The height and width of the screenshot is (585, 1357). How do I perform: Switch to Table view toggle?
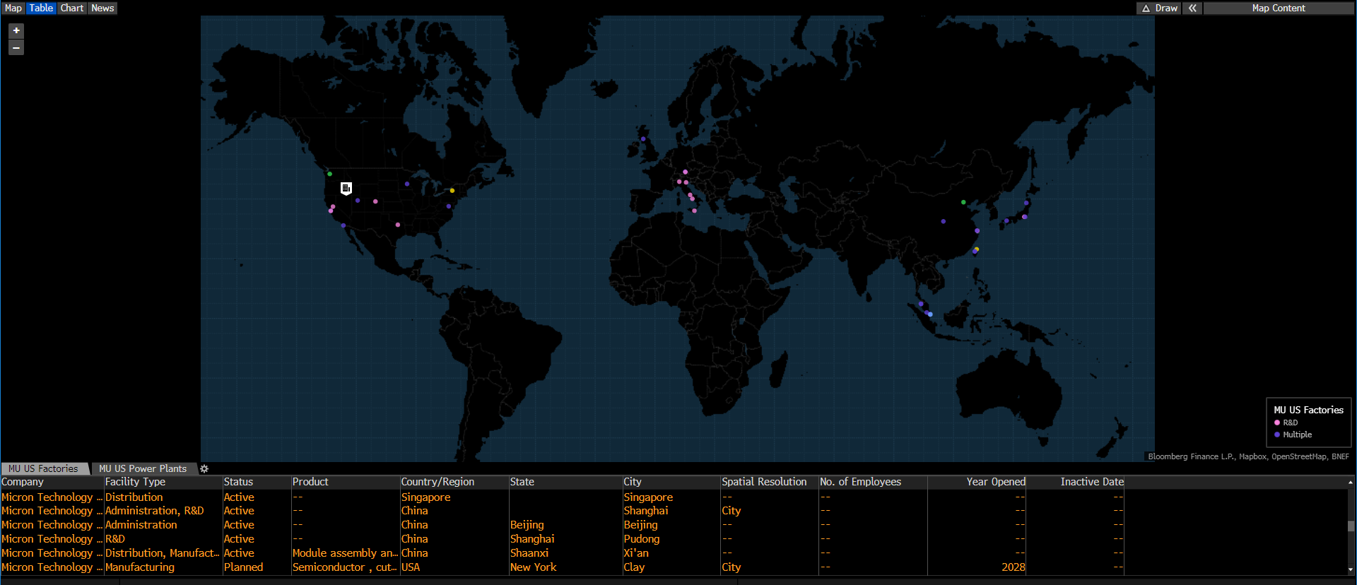41,8
